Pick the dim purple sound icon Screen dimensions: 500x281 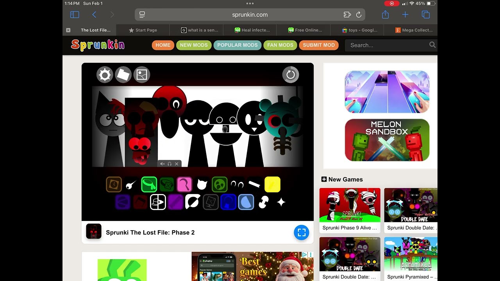pyautogui.click(x=123, y=202)
